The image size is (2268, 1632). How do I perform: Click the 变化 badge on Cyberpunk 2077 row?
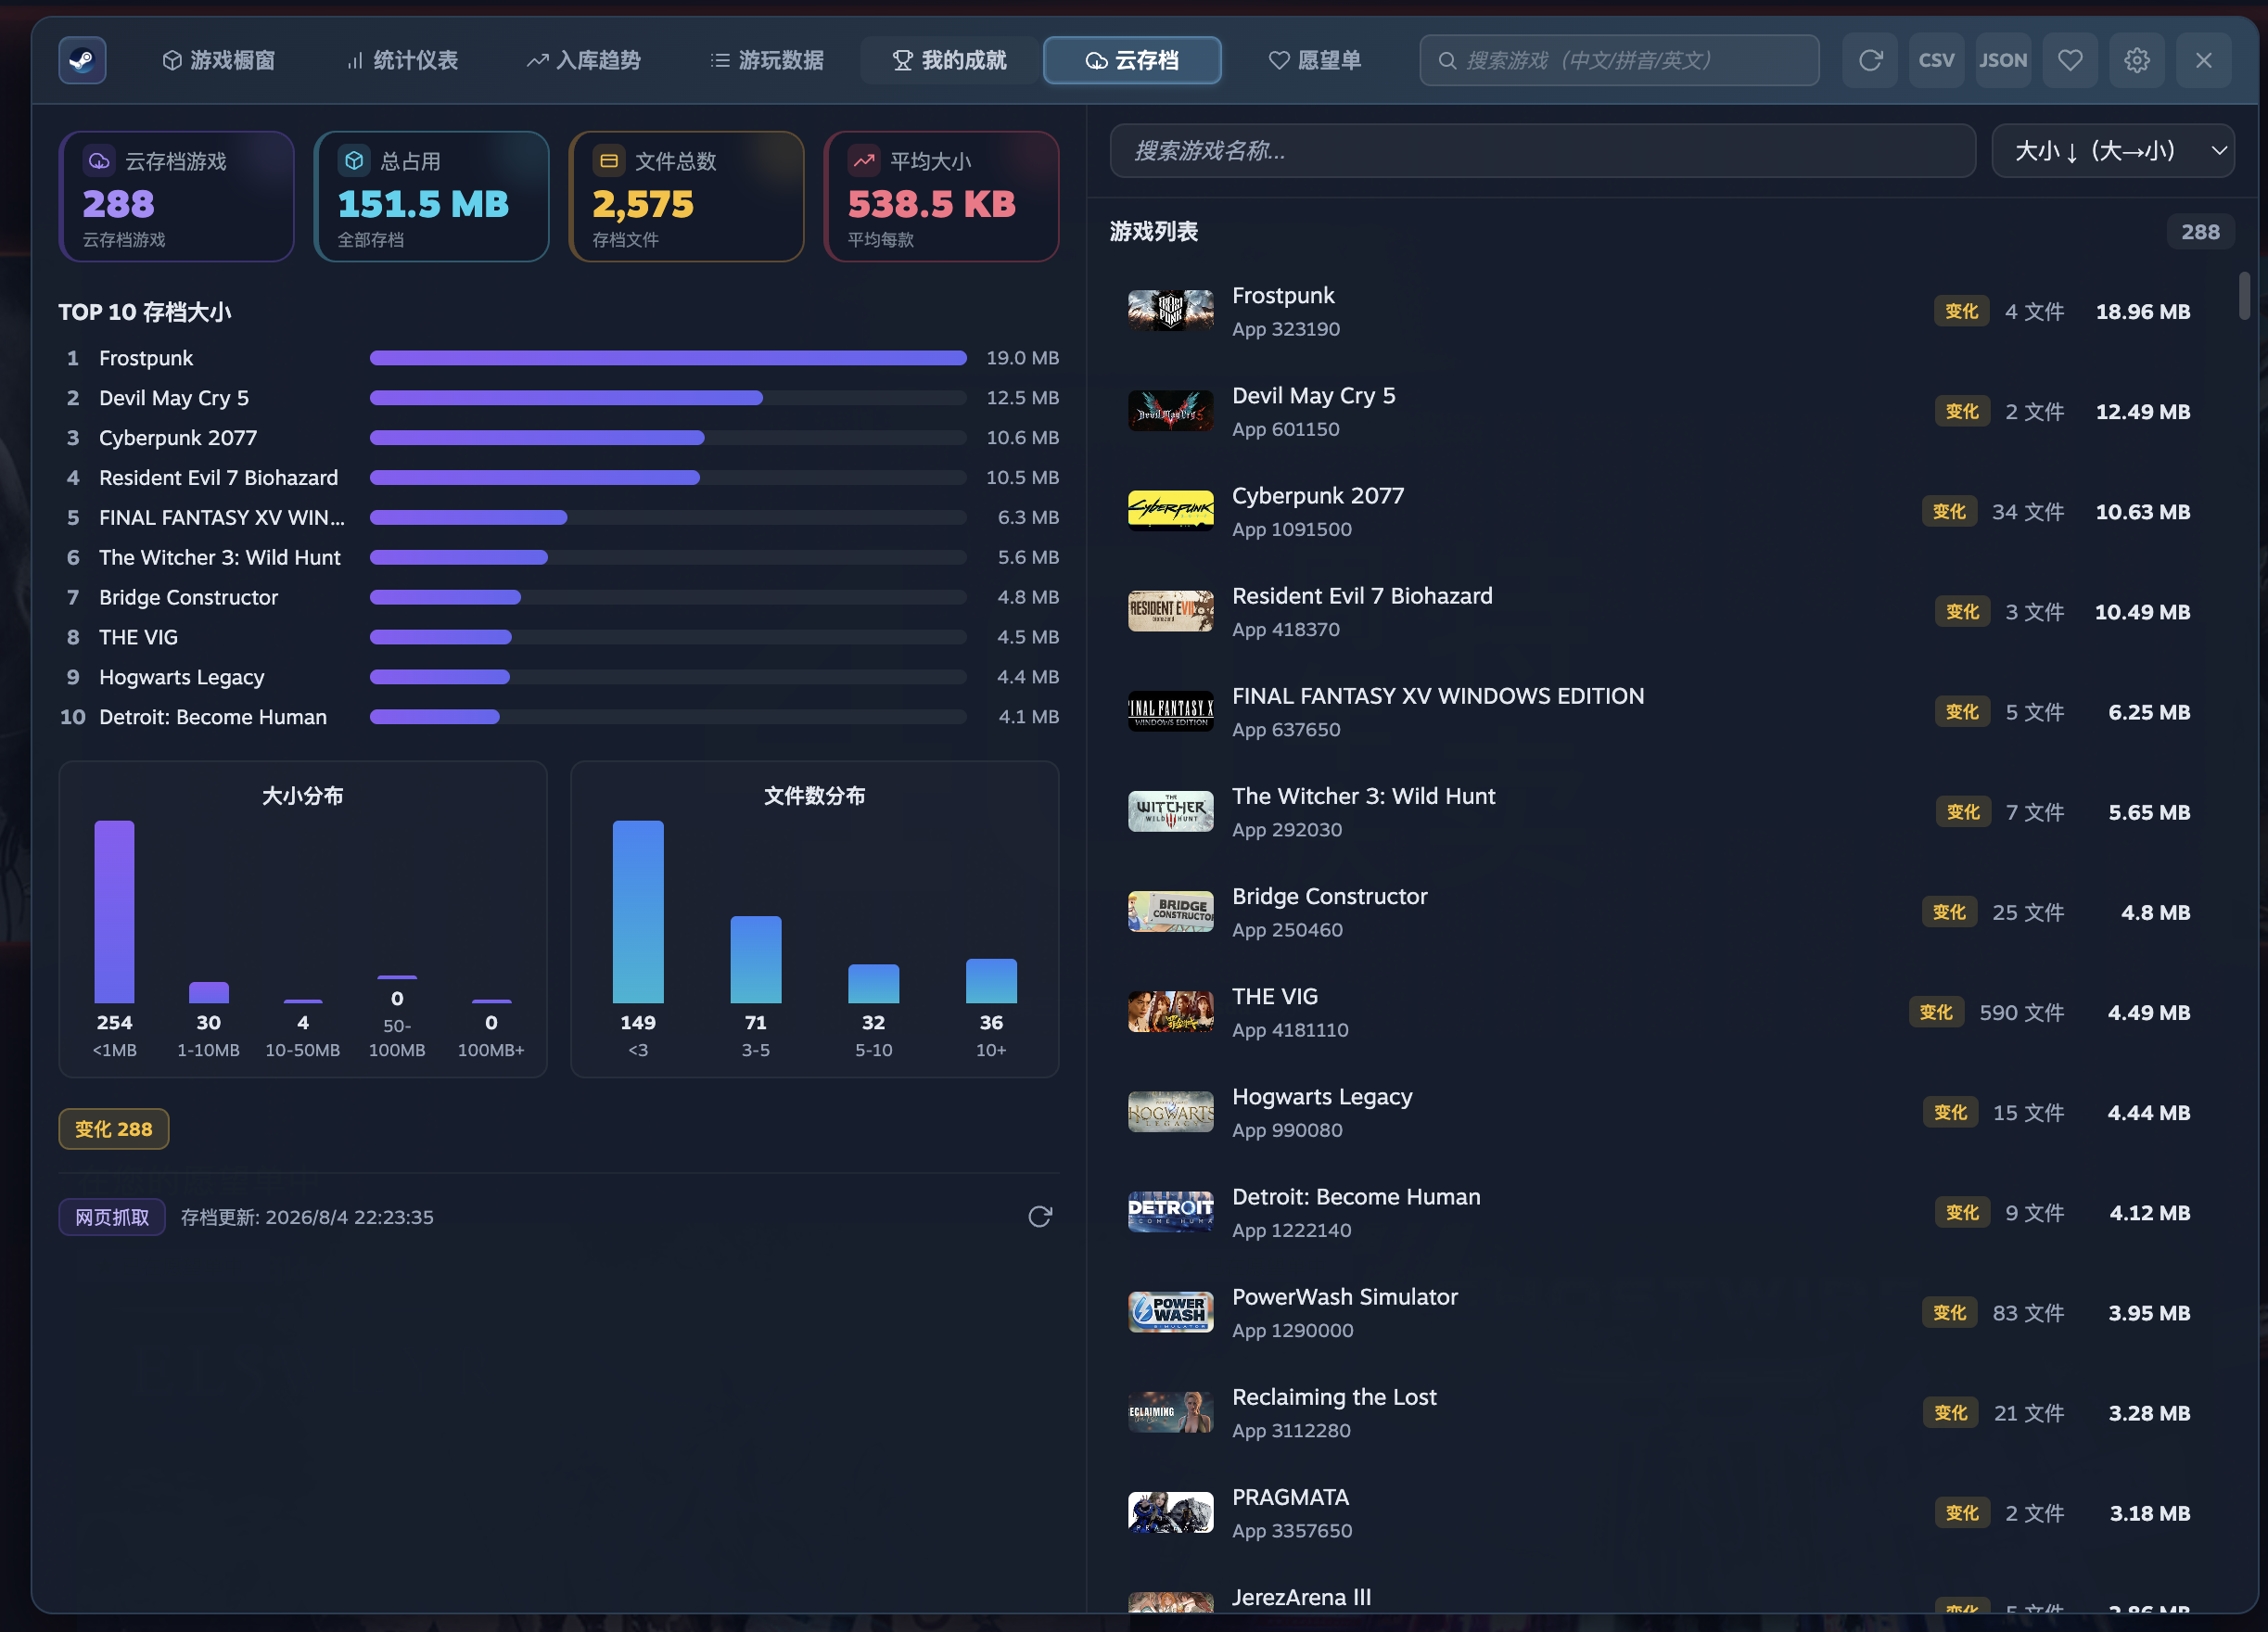[1949, 511]
